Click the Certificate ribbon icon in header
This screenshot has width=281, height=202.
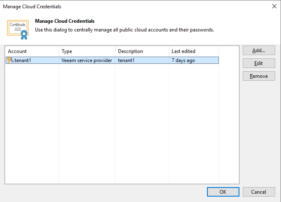18,30
